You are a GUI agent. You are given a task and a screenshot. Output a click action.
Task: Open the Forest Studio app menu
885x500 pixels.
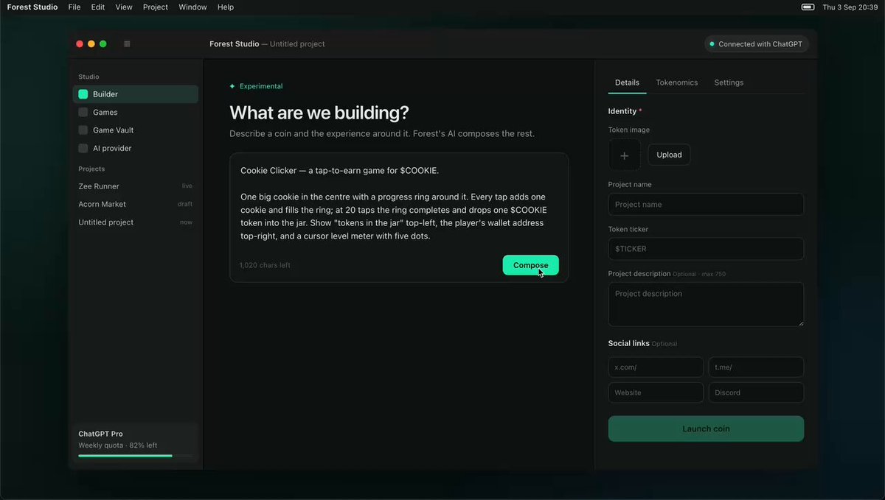[32, 7]
